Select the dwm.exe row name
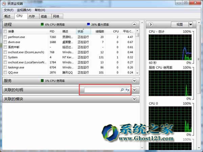203x152 pixels. click(14, 42)
